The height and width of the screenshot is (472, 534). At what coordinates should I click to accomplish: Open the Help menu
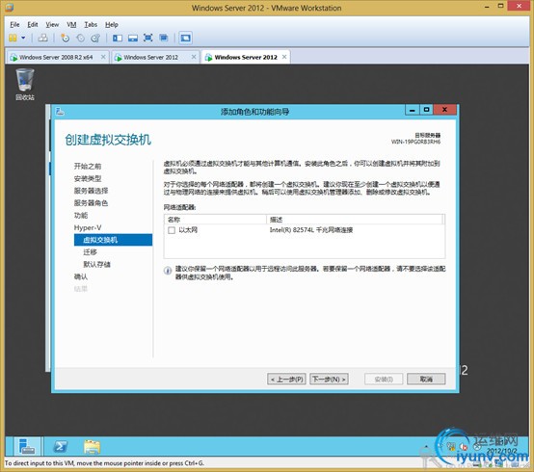112,24
